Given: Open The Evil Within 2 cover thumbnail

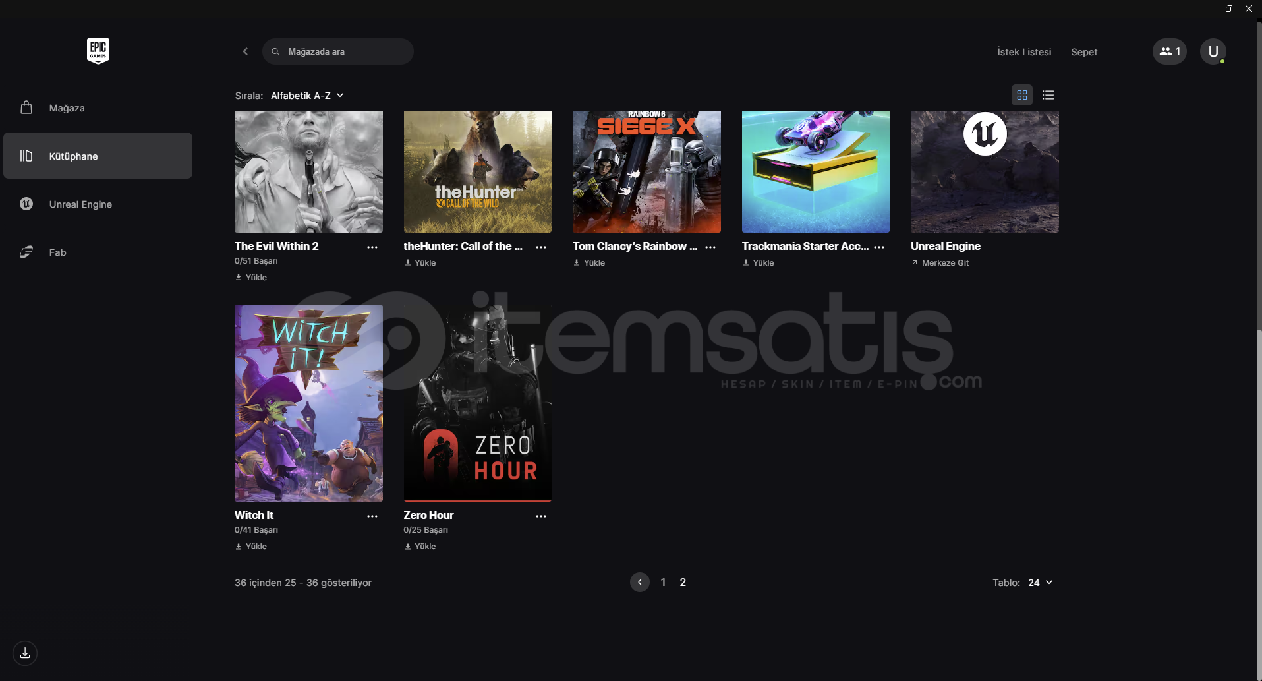Looking at the screenshot, I should point(308,171).
